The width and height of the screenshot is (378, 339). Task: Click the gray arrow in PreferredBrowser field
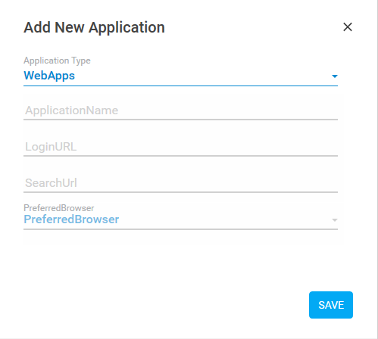click(335, 220)
